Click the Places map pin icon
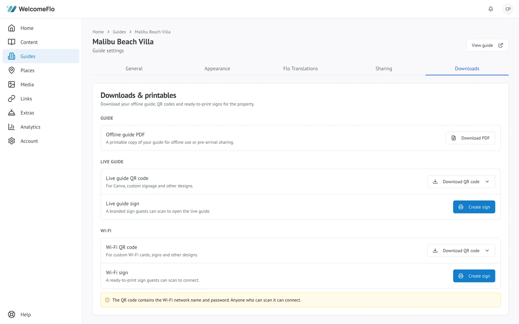 click(11, 70)
